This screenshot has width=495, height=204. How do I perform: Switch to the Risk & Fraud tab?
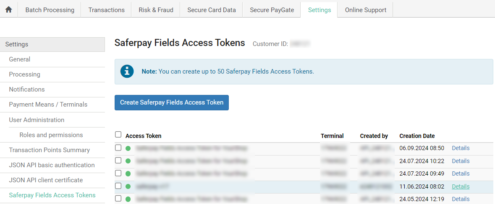pyautogui.click(x=156, y=10)
